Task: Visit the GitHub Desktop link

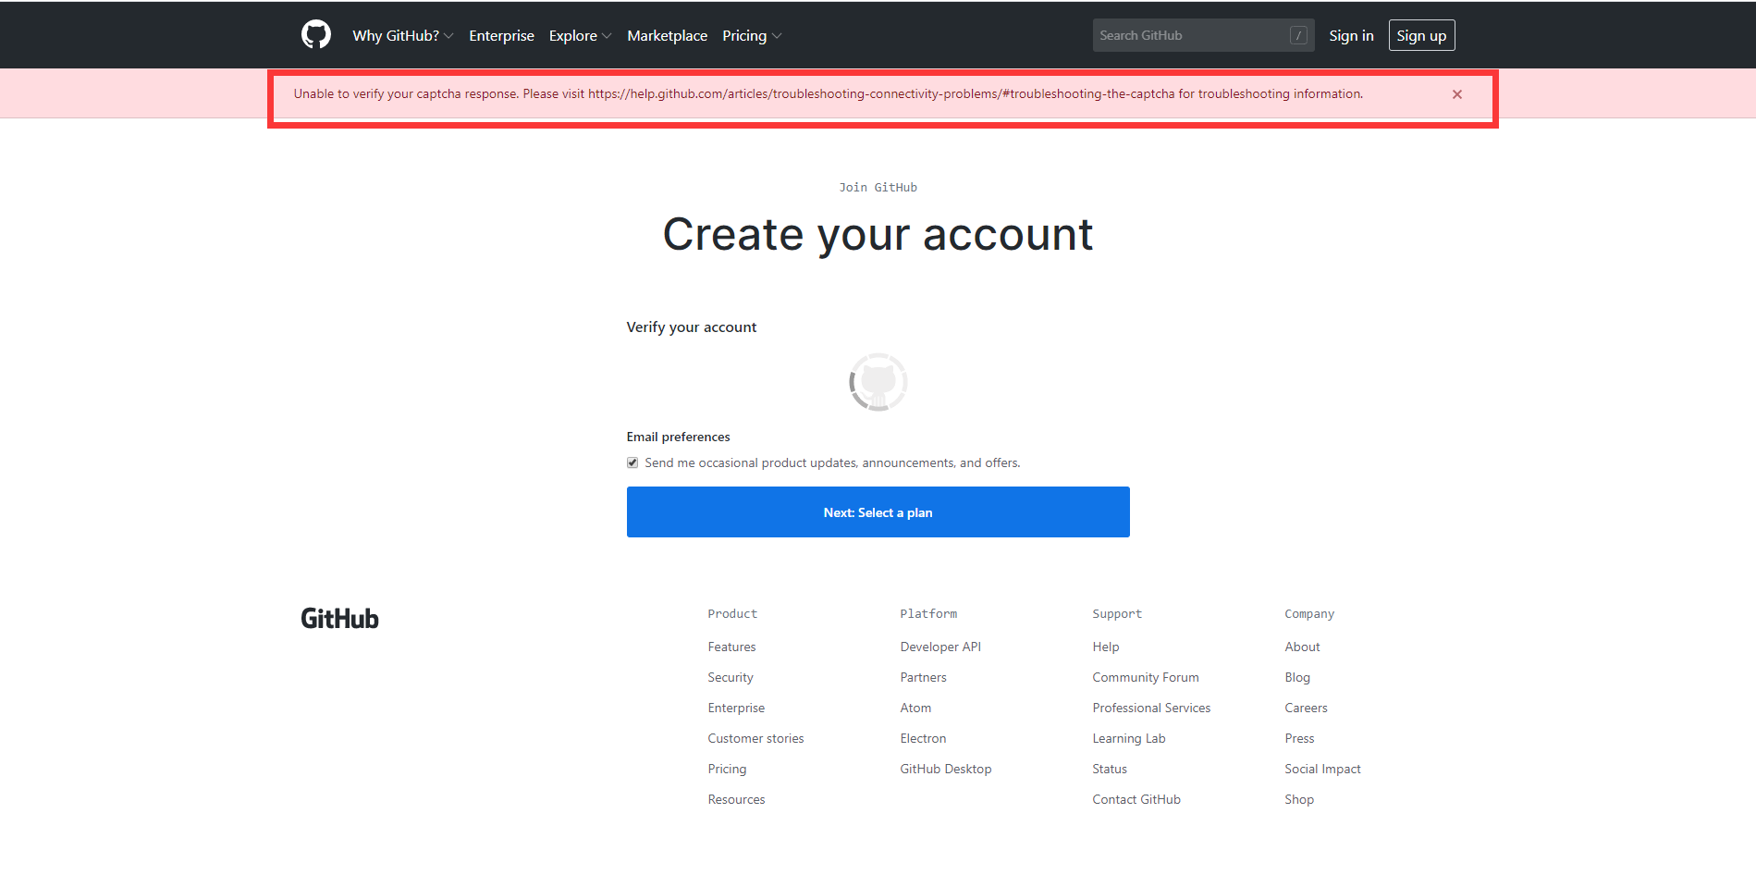Action: (945, 769)
